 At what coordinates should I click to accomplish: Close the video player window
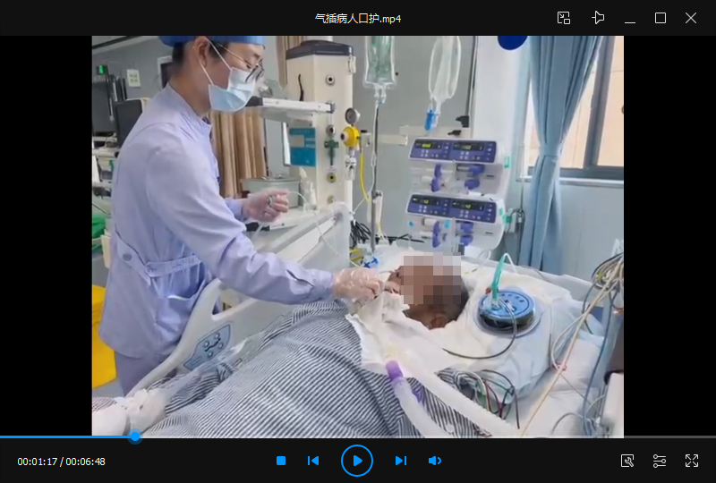click(691, 18)
